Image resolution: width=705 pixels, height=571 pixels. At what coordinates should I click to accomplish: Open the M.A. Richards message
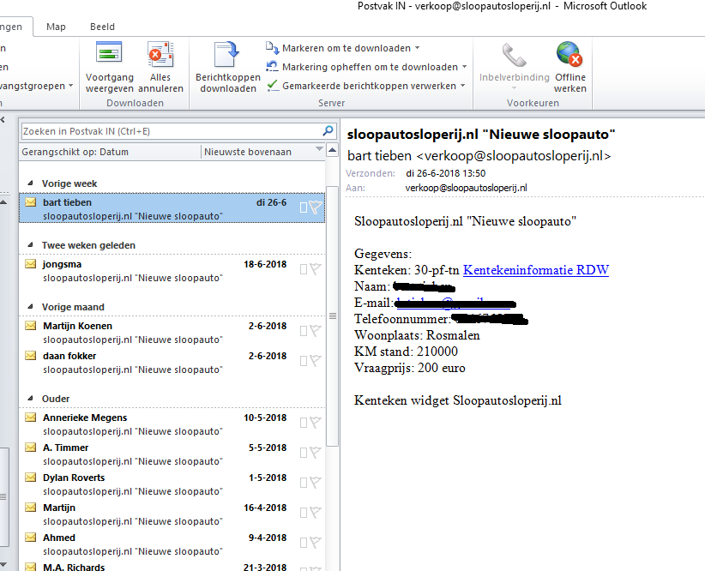pyautogui.click(x=172, y=566)
